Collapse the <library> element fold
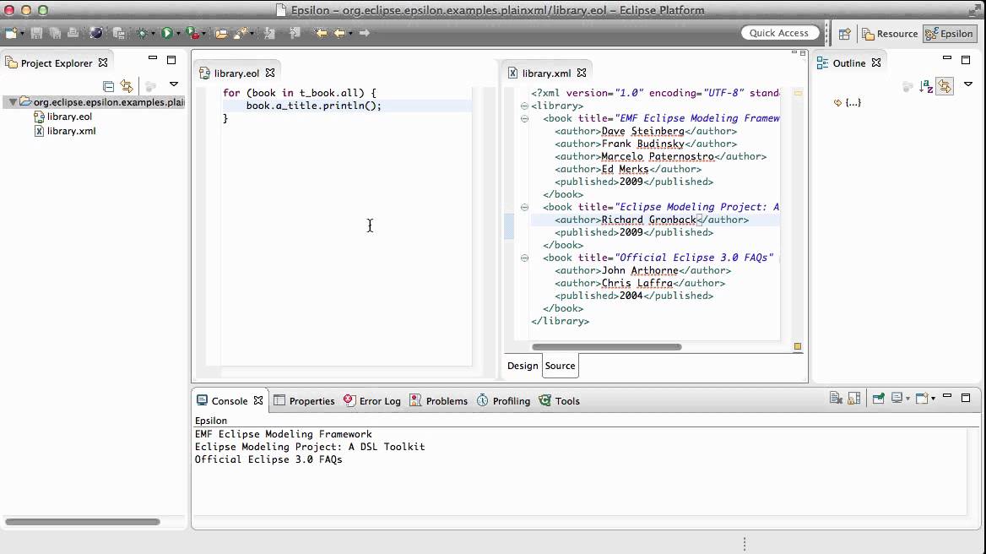Image resolution: width=986 pixels, height=554 pixels. (524, 106)
